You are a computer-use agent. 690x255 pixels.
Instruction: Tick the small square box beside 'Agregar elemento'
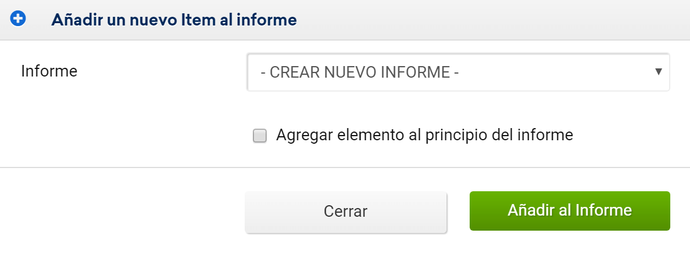pyautogui.click(x=260, y=136)
